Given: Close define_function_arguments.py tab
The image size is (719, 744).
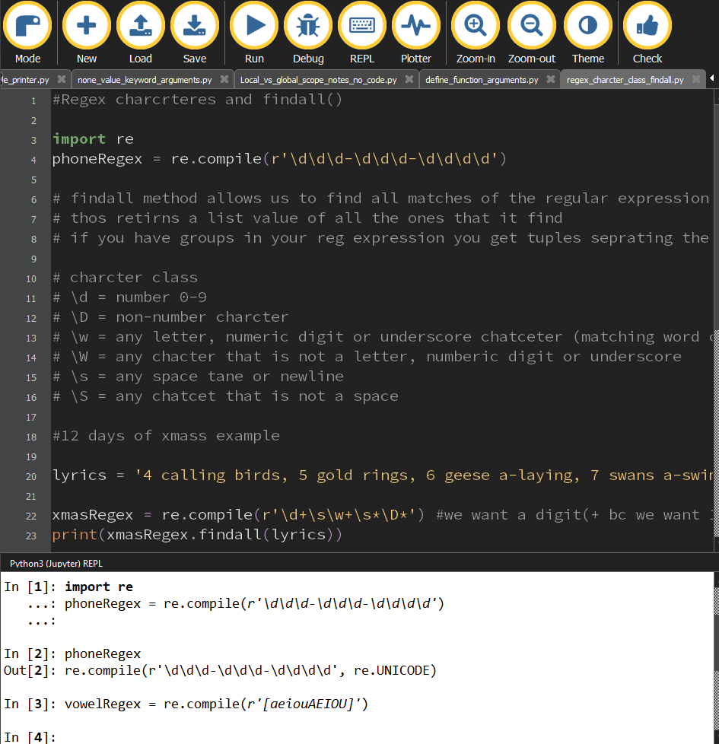Looking at the screenshot, I should pyautogui.click(x=551, y=79).
